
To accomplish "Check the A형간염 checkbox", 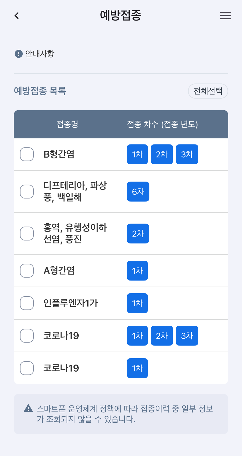I will point(27,270).
